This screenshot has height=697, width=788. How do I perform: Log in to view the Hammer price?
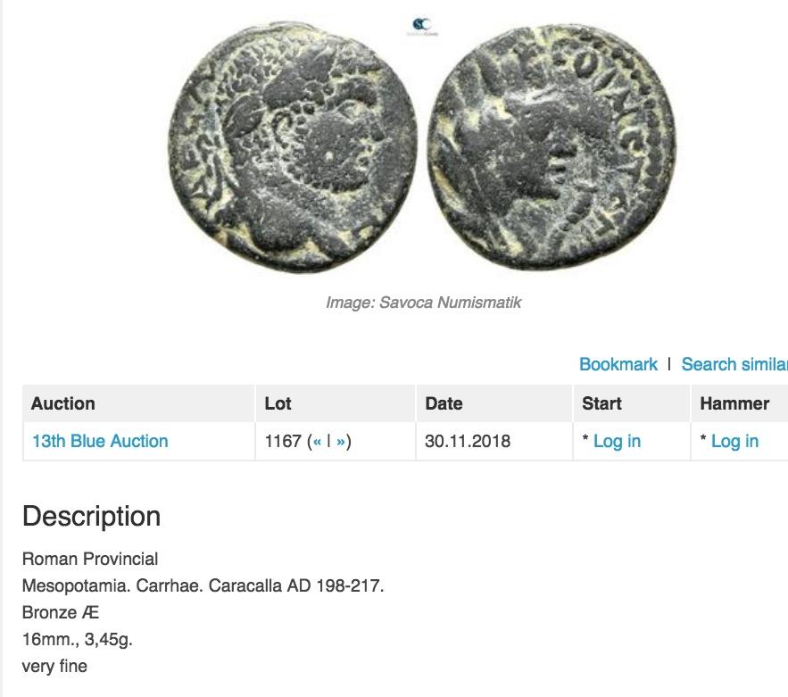point(734,442)
